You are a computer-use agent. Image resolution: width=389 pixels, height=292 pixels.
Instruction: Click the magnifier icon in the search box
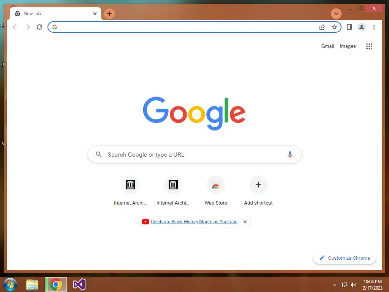(98, 154)
